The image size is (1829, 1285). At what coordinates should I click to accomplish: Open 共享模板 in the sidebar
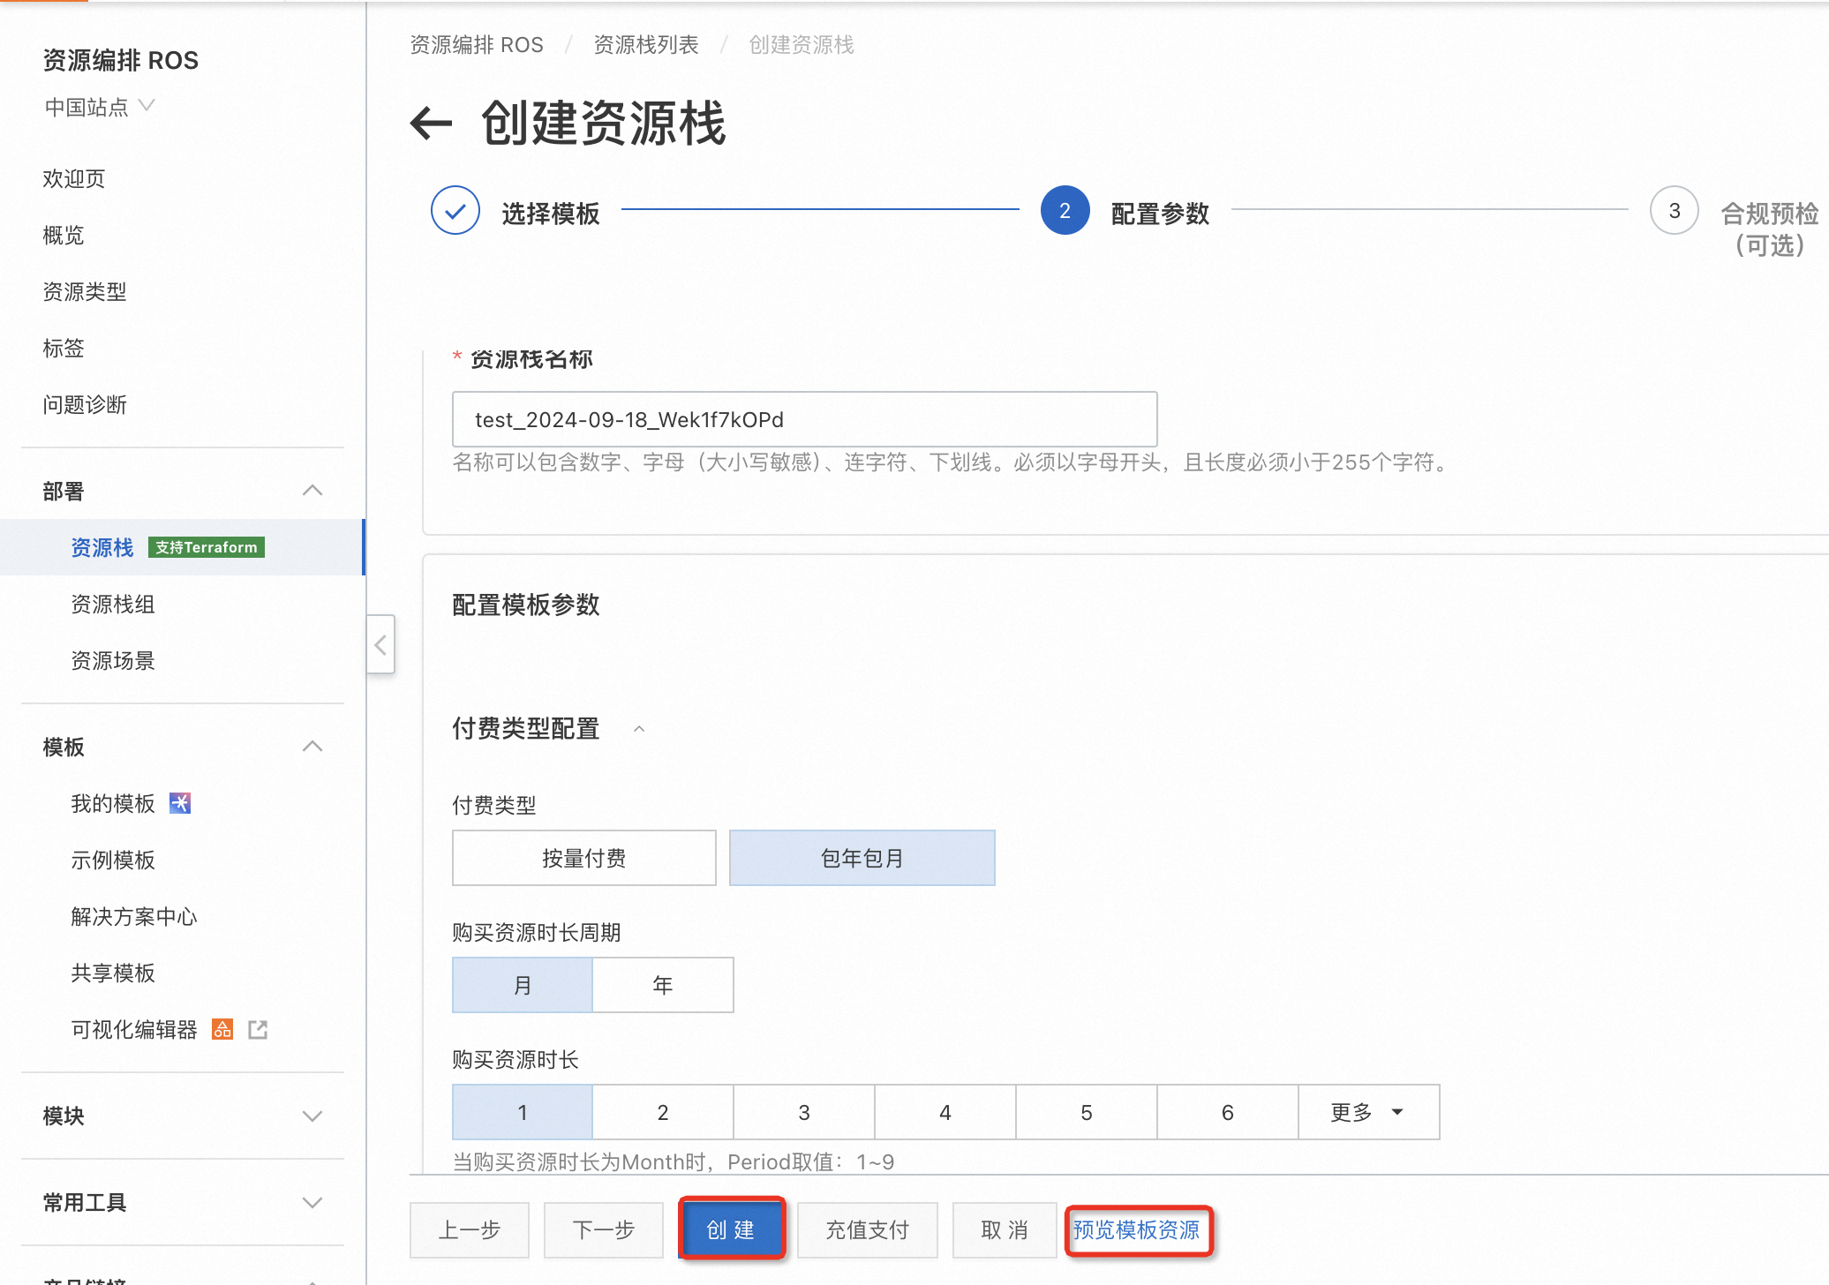pyautogui.click(x=113, y=973)
